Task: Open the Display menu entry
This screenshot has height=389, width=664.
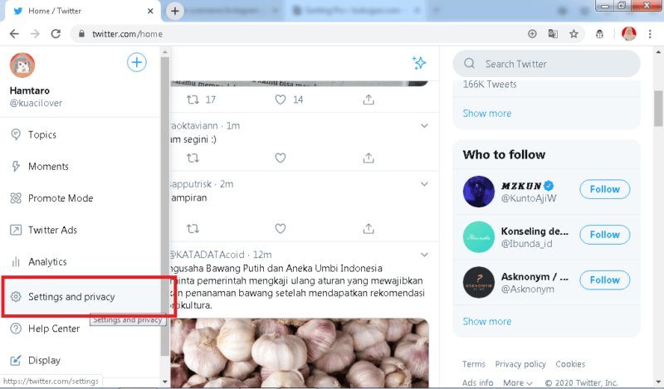Action: click(x=81, y=360)
